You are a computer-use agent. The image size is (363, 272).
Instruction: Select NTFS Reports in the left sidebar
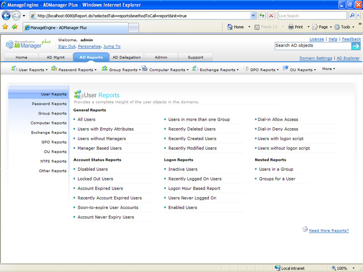tap(53, 161)
